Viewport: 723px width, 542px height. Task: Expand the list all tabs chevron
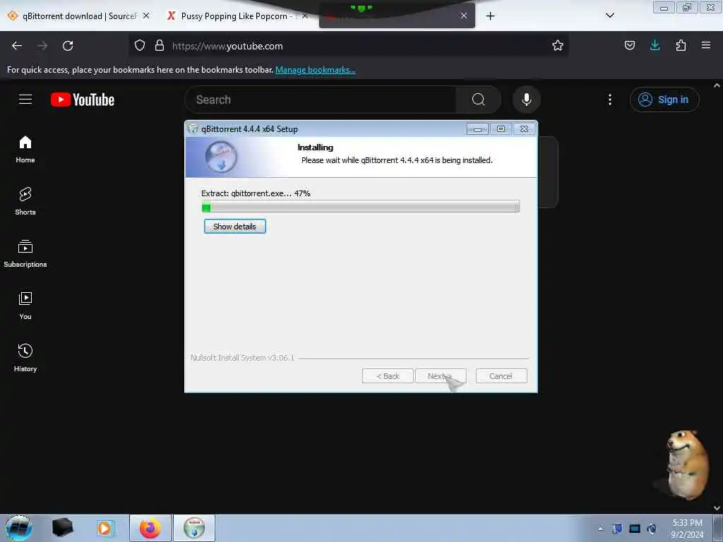pyautogui.click(x=610, y=16)
